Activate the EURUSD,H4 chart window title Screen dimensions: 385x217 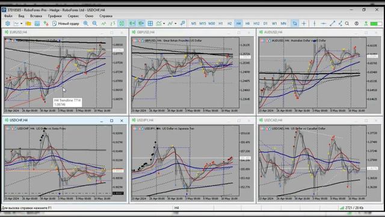pos(19,32)
